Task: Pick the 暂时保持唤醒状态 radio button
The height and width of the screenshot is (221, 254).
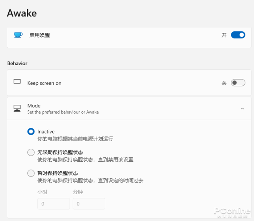Action: [31, 173]
